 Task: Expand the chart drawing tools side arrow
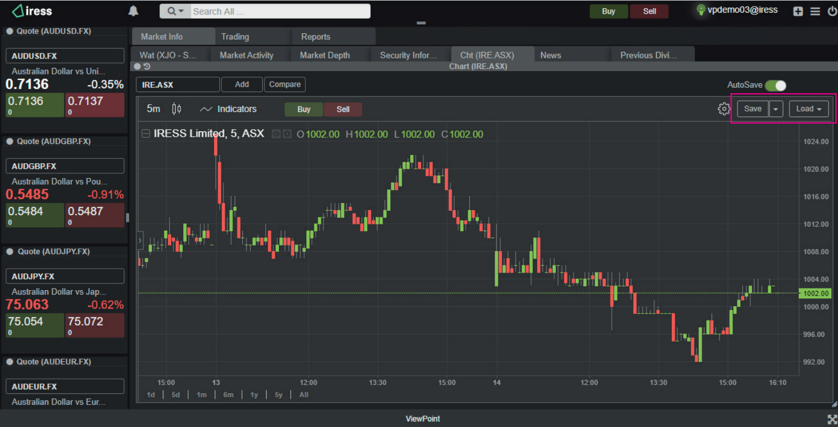point(140,241)
